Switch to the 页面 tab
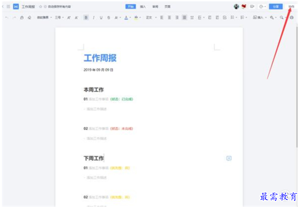 coord(167,7)
